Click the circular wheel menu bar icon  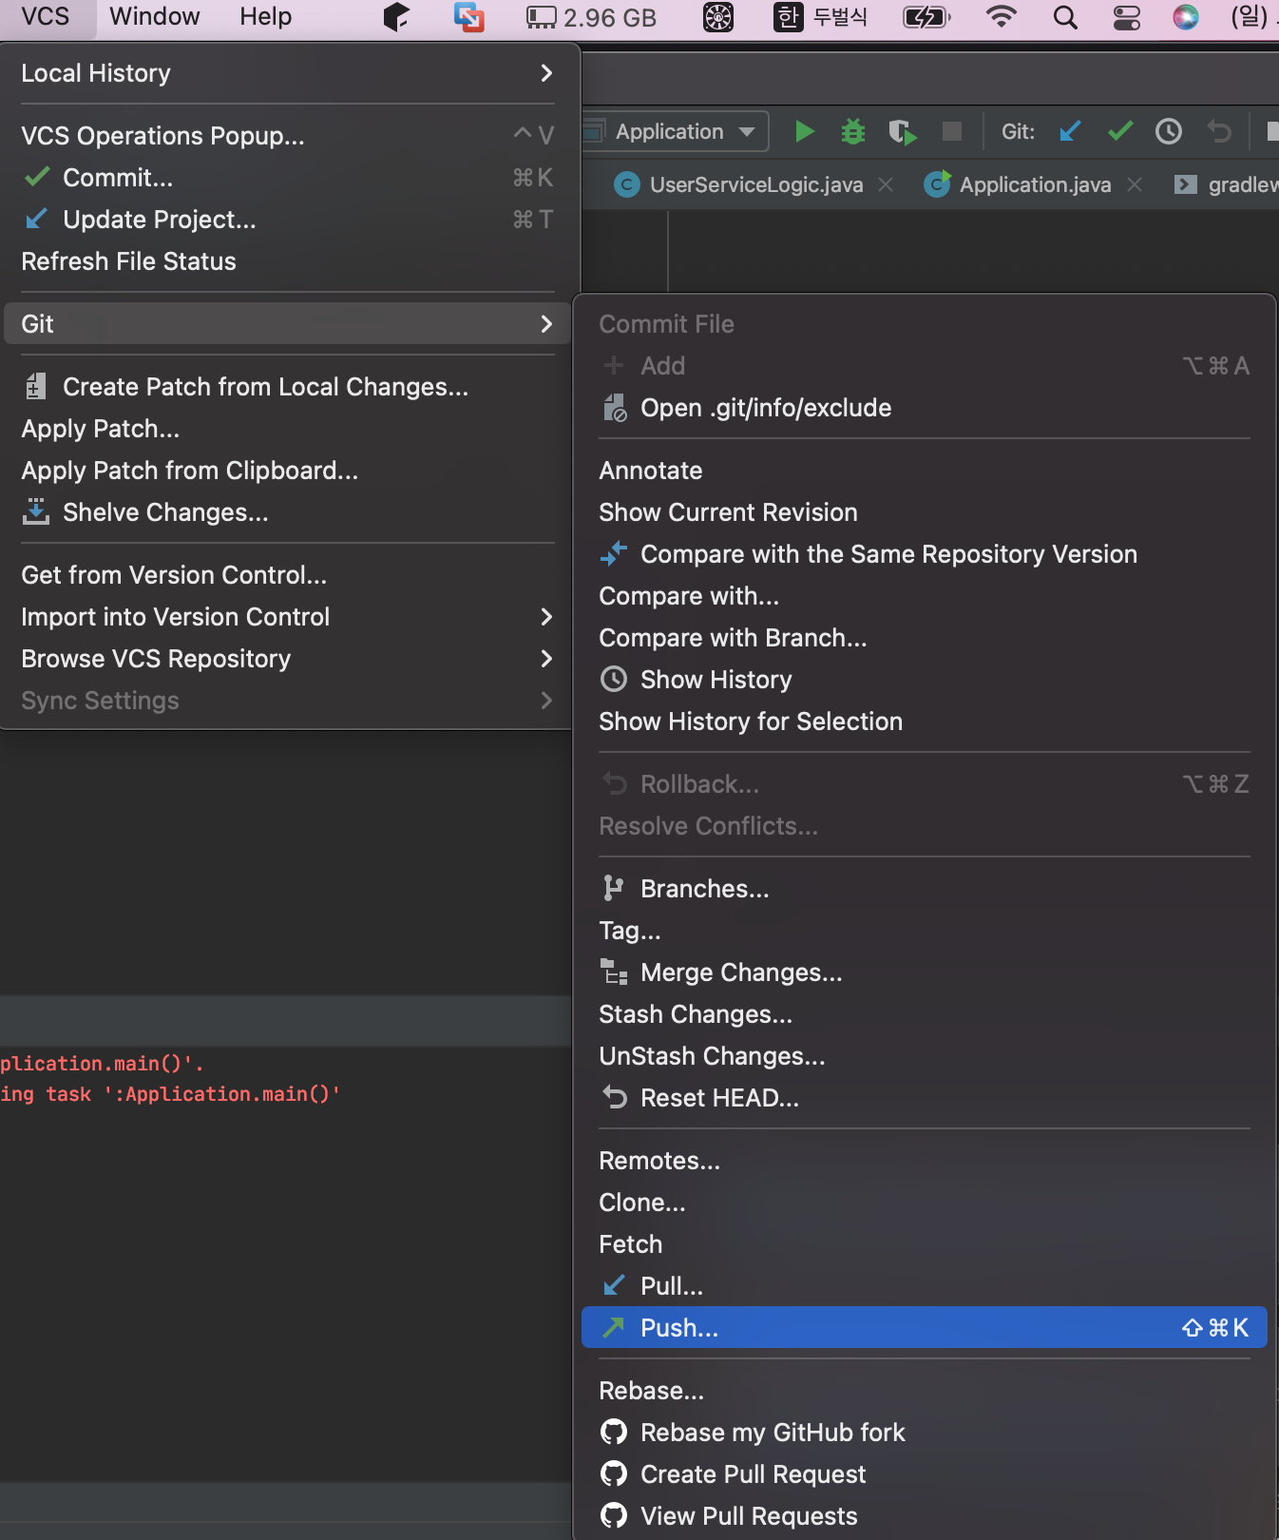(x=718, y=17)
